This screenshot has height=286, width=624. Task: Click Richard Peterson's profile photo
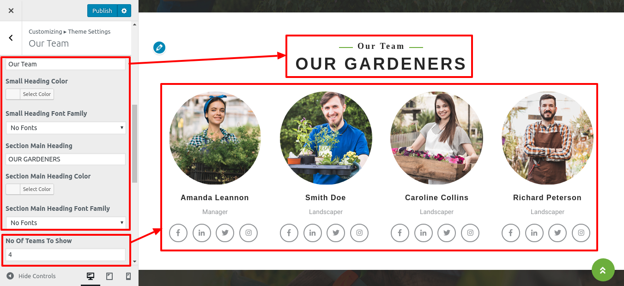[547, 138]
